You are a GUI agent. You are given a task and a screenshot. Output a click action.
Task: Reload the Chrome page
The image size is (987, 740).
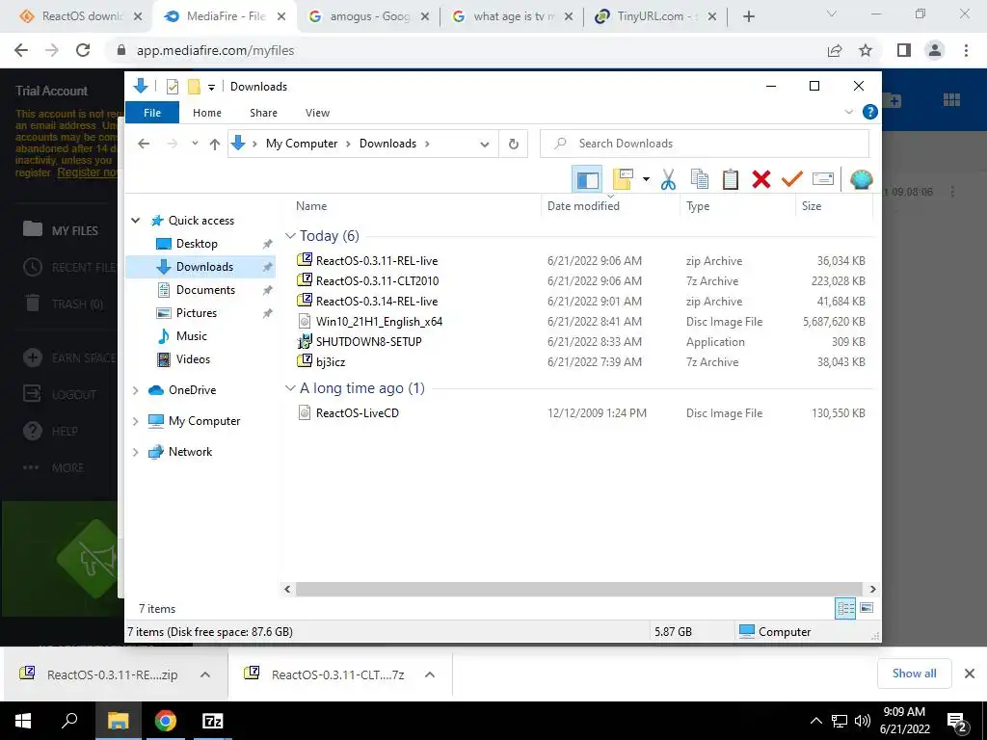point(83,50)
